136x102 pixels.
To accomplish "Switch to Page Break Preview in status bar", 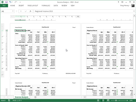I will tap(108, 100).
